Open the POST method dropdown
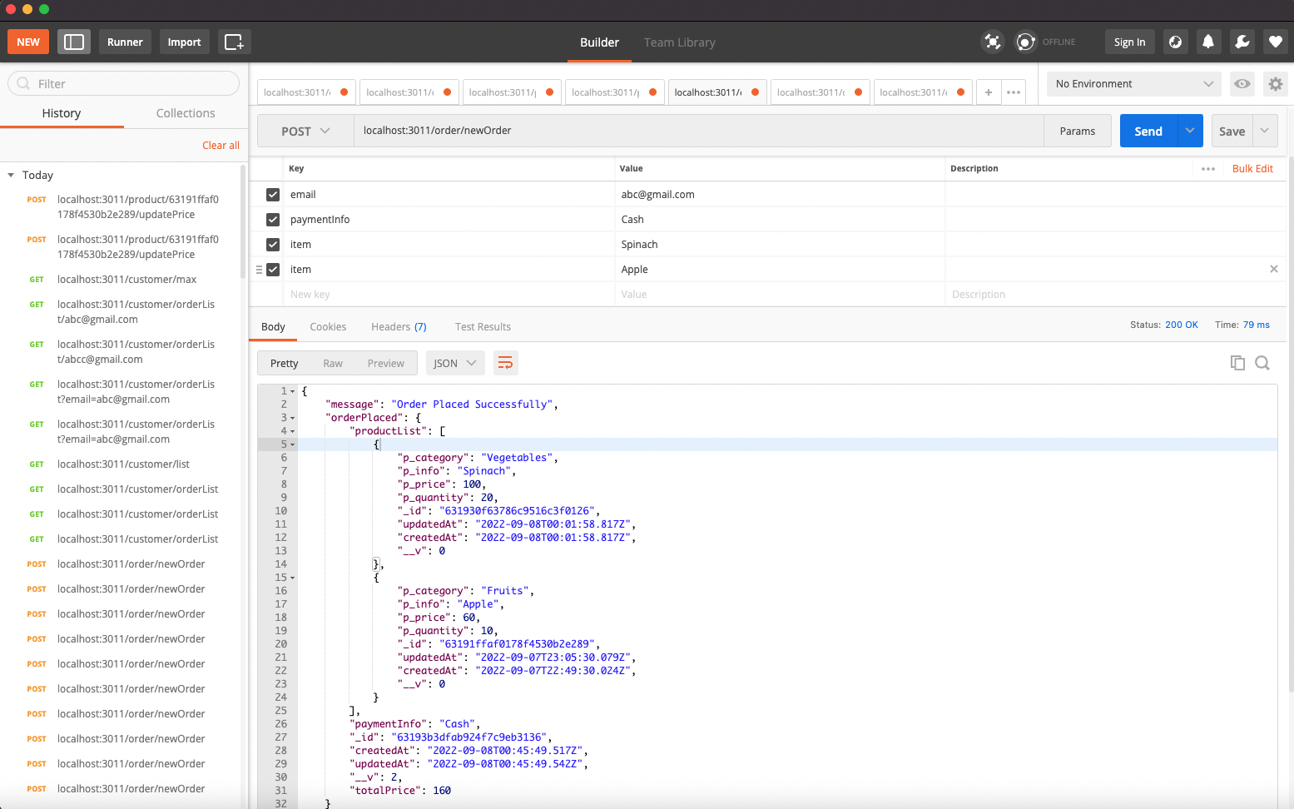Screen dimensions: 1294x809 tap(305, 131)
